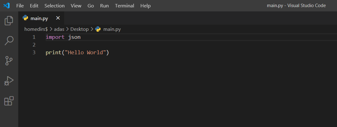Viewport: 337px width, 127px height.
Task: Click the Python icon on main.py tab
Action: [26, 18]
